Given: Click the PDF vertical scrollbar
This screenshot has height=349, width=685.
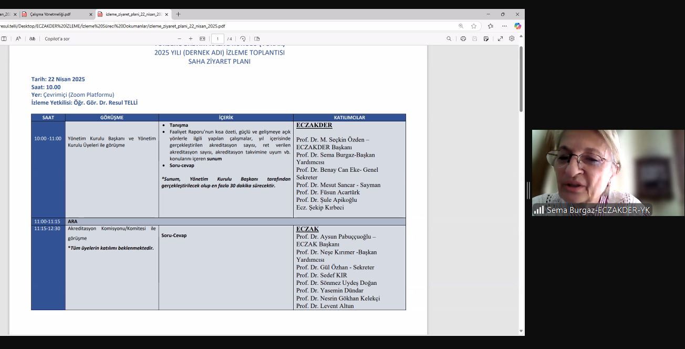Looking at the screenshot, I should [521, 79].
